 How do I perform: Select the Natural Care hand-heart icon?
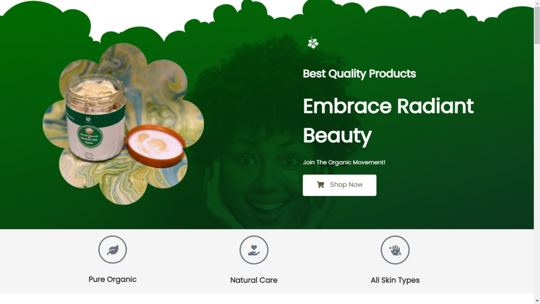coord(254,250)
